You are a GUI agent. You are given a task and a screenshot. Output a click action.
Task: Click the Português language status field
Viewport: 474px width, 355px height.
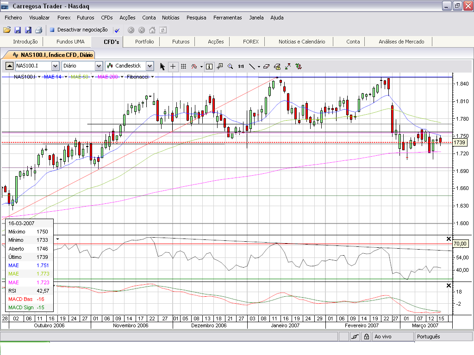[x=443, y=337]
